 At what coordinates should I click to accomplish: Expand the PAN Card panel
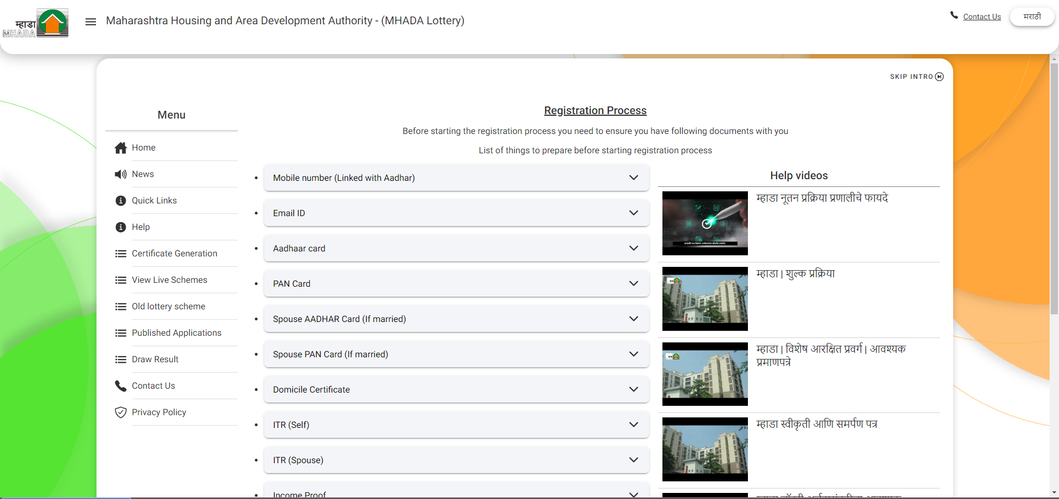(457, 283)
